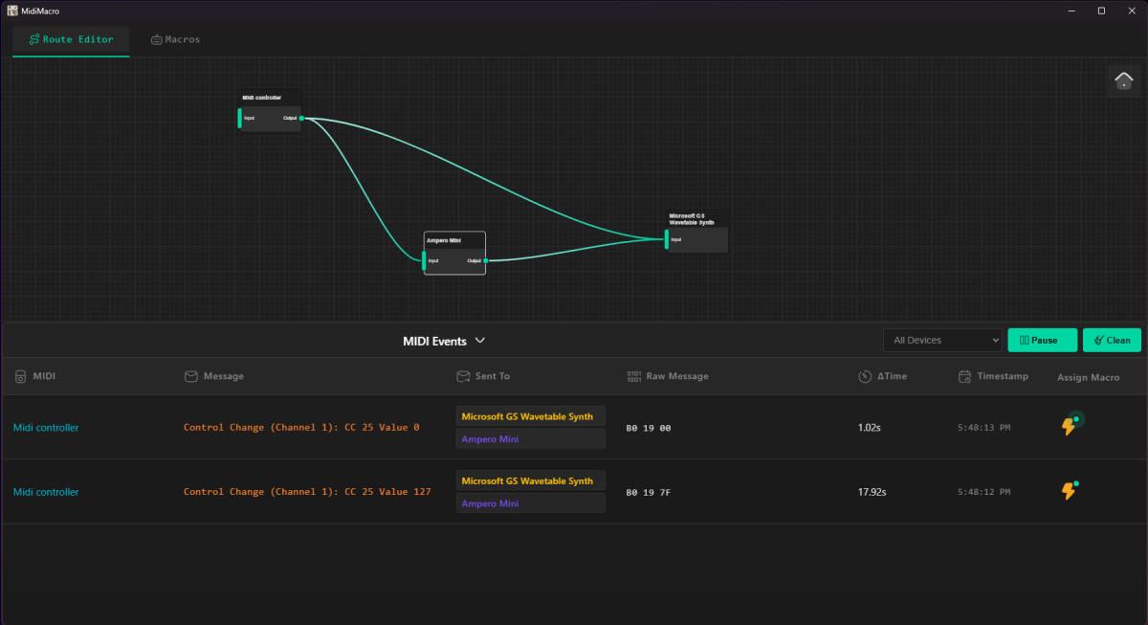Click Midi controller link in first row
1148x625 pixels.
click(x=46, y=428)
